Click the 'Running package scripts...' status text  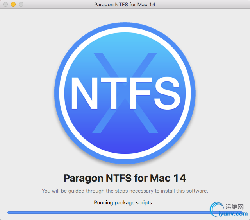pyautogui.click(x=125, y=203)
